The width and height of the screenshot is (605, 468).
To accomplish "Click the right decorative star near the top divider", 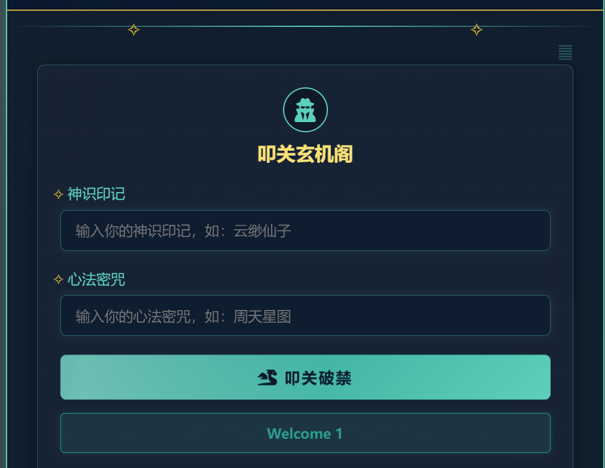I will point(476,29).
